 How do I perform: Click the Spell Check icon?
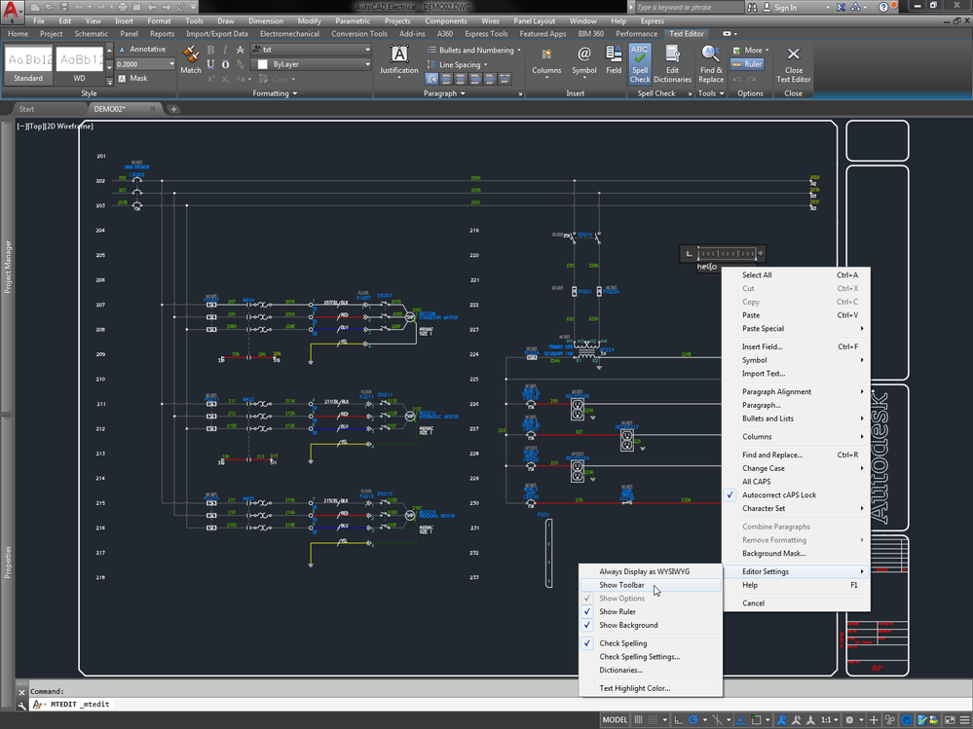[640, 63]
